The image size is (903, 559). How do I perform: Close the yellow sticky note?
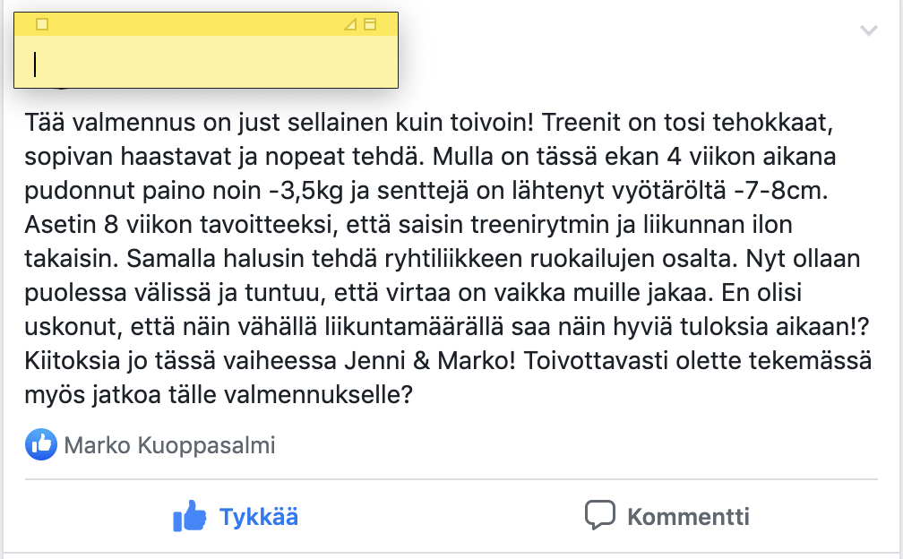tap(42, 24)
